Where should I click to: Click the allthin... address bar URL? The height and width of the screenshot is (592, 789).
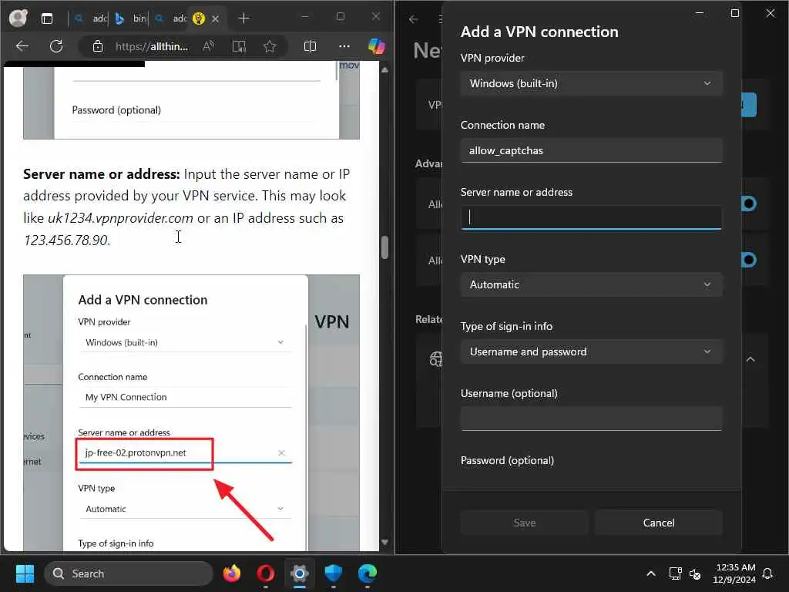[152, 47]
